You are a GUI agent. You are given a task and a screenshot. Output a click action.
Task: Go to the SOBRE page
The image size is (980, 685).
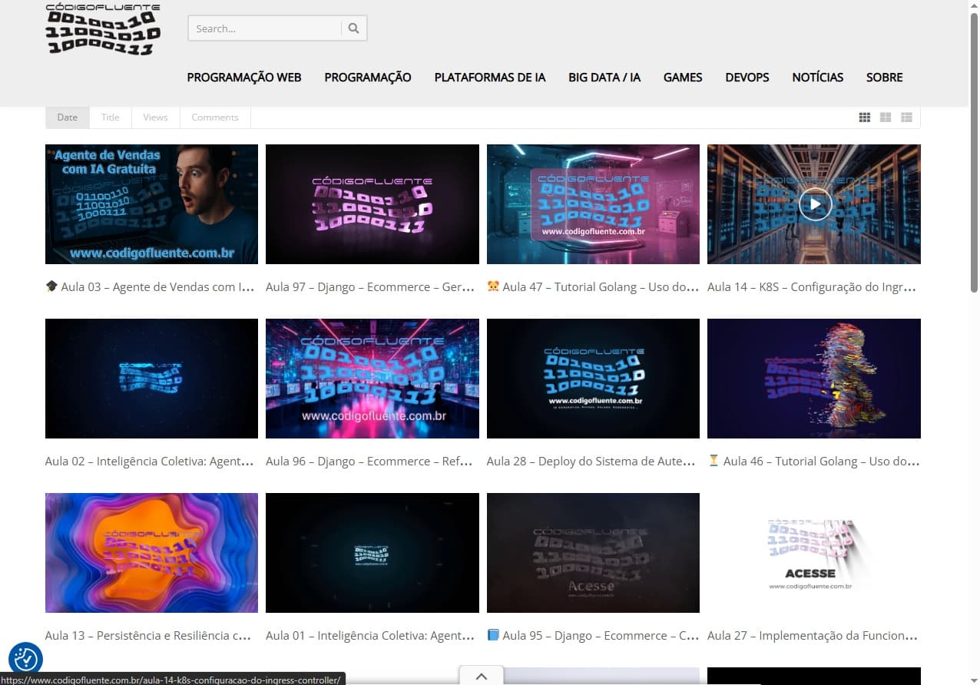point(884,78)
